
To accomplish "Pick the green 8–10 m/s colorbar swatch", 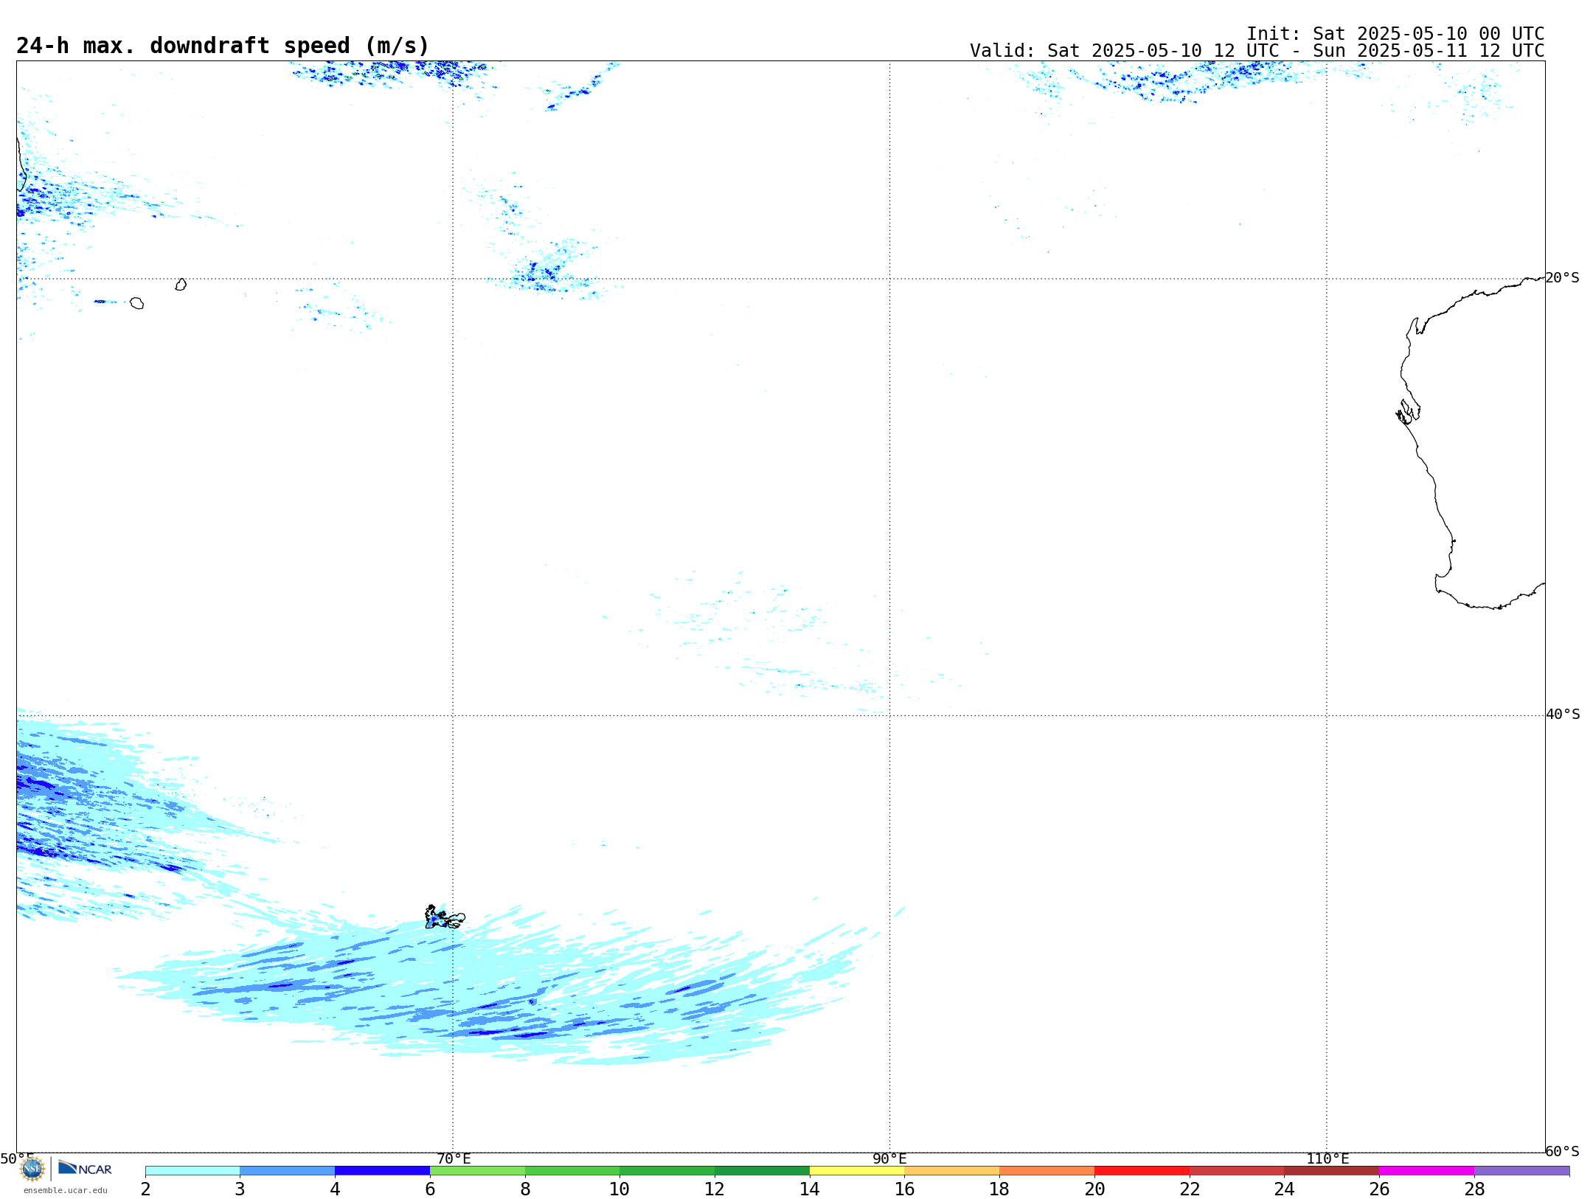I will (x=572, y=1171).
